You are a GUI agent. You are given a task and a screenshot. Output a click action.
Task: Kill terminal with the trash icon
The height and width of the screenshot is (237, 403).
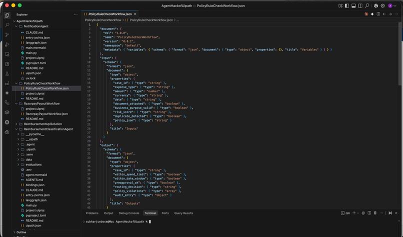(x=375, y=213)
